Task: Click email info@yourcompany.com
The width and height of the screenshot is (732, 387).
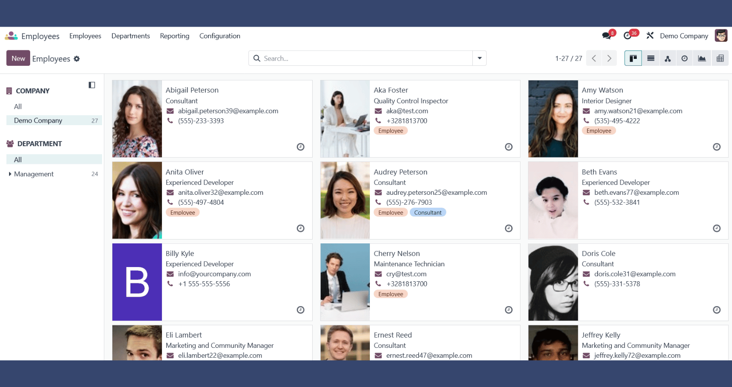Action: [214, 274]
